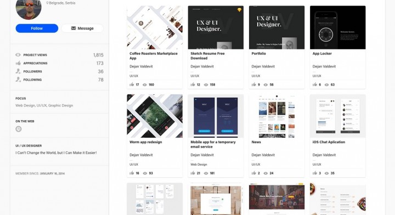Open the Portfolio project thumbnail

(x=276, y=27)
